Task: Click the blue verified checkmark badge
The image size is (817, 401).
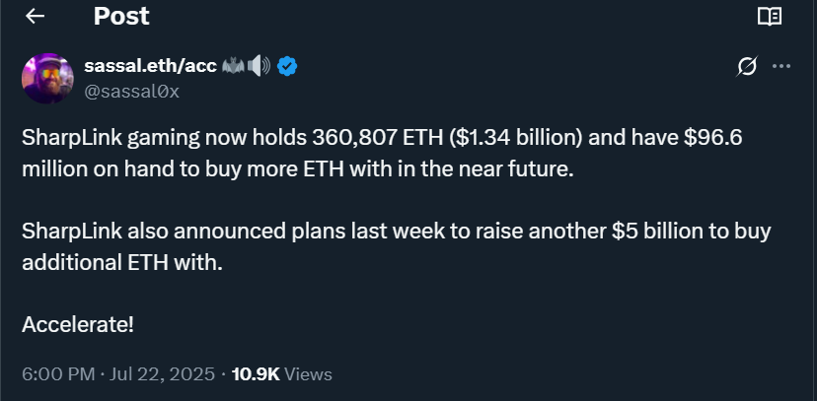Action: 286,67
